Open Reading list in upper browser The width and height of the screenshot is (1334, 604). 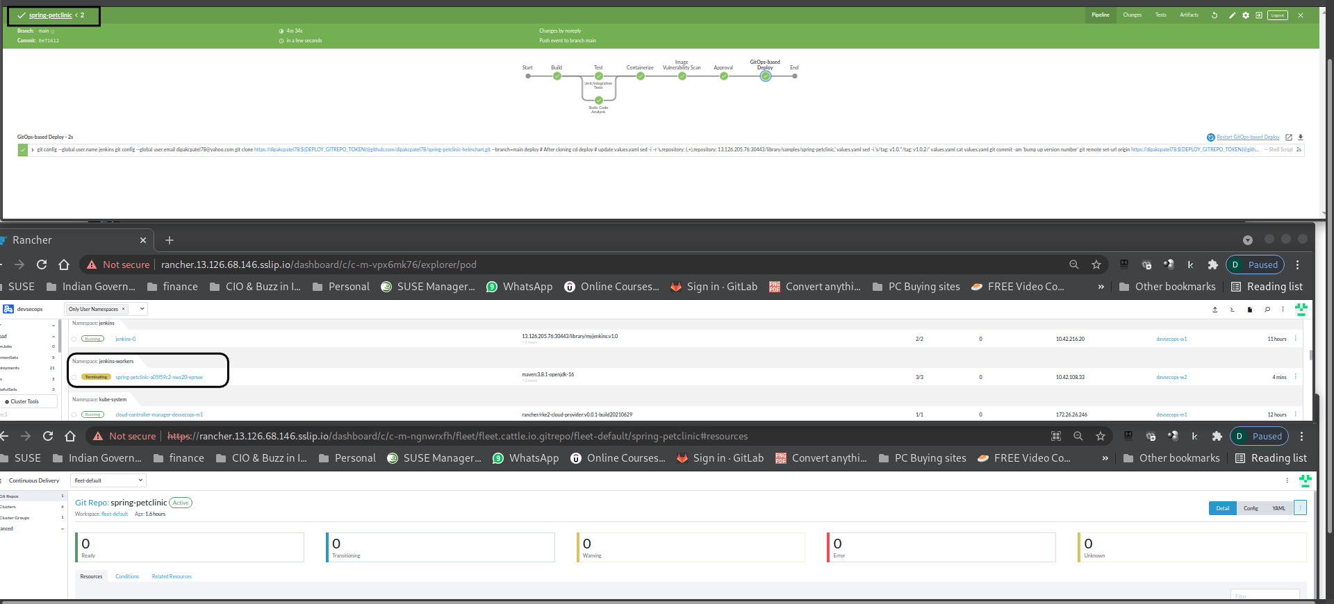(1267, 287)
